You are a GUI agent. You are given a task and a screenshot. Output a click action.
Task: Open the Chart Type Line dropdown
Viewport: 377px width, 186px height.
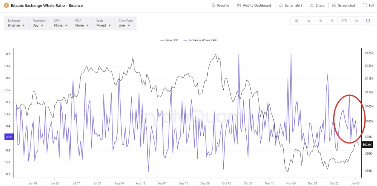pyautogui.click(x=126, y=23)
